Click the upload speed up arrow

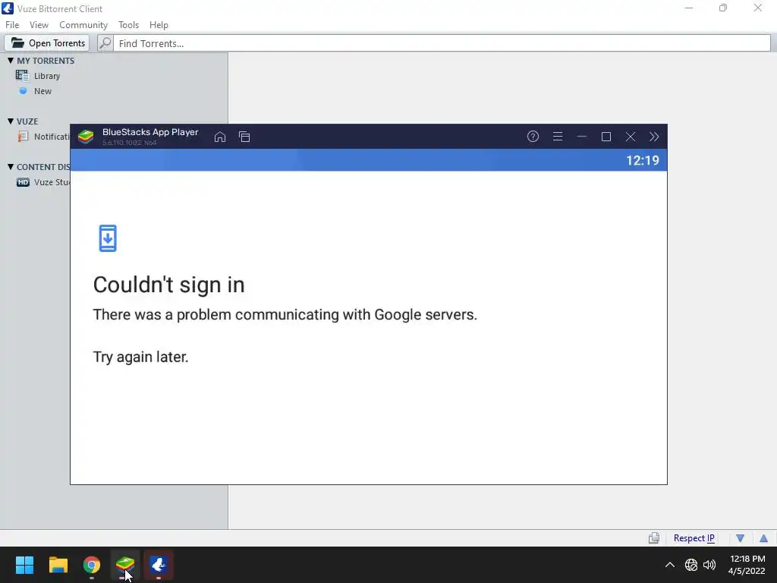763,538
